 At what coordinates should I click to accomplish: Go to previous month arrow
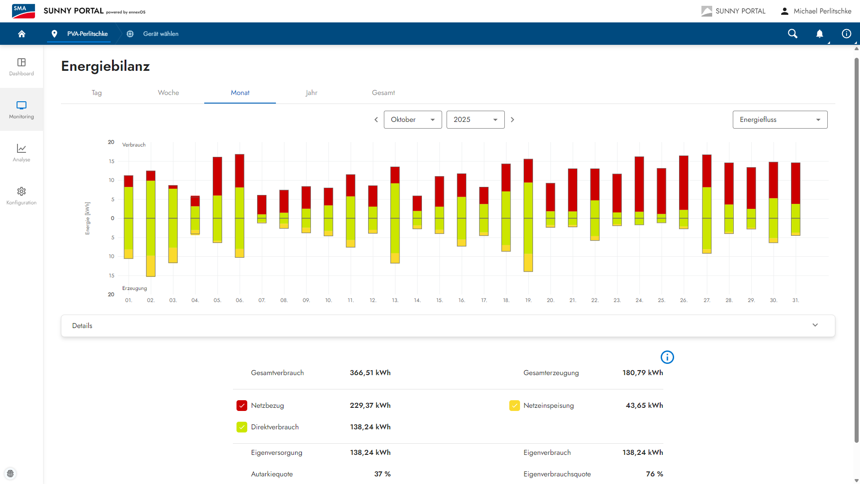(376, 120)
